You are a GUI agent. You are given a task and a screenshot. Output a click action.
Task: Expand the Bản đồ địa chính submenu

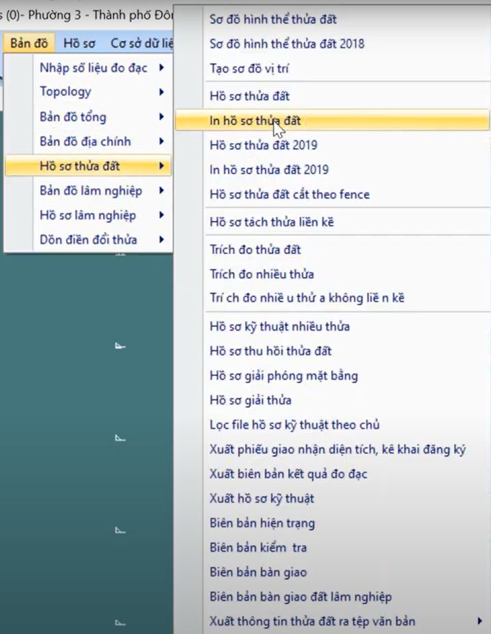[x=88, y=141]
